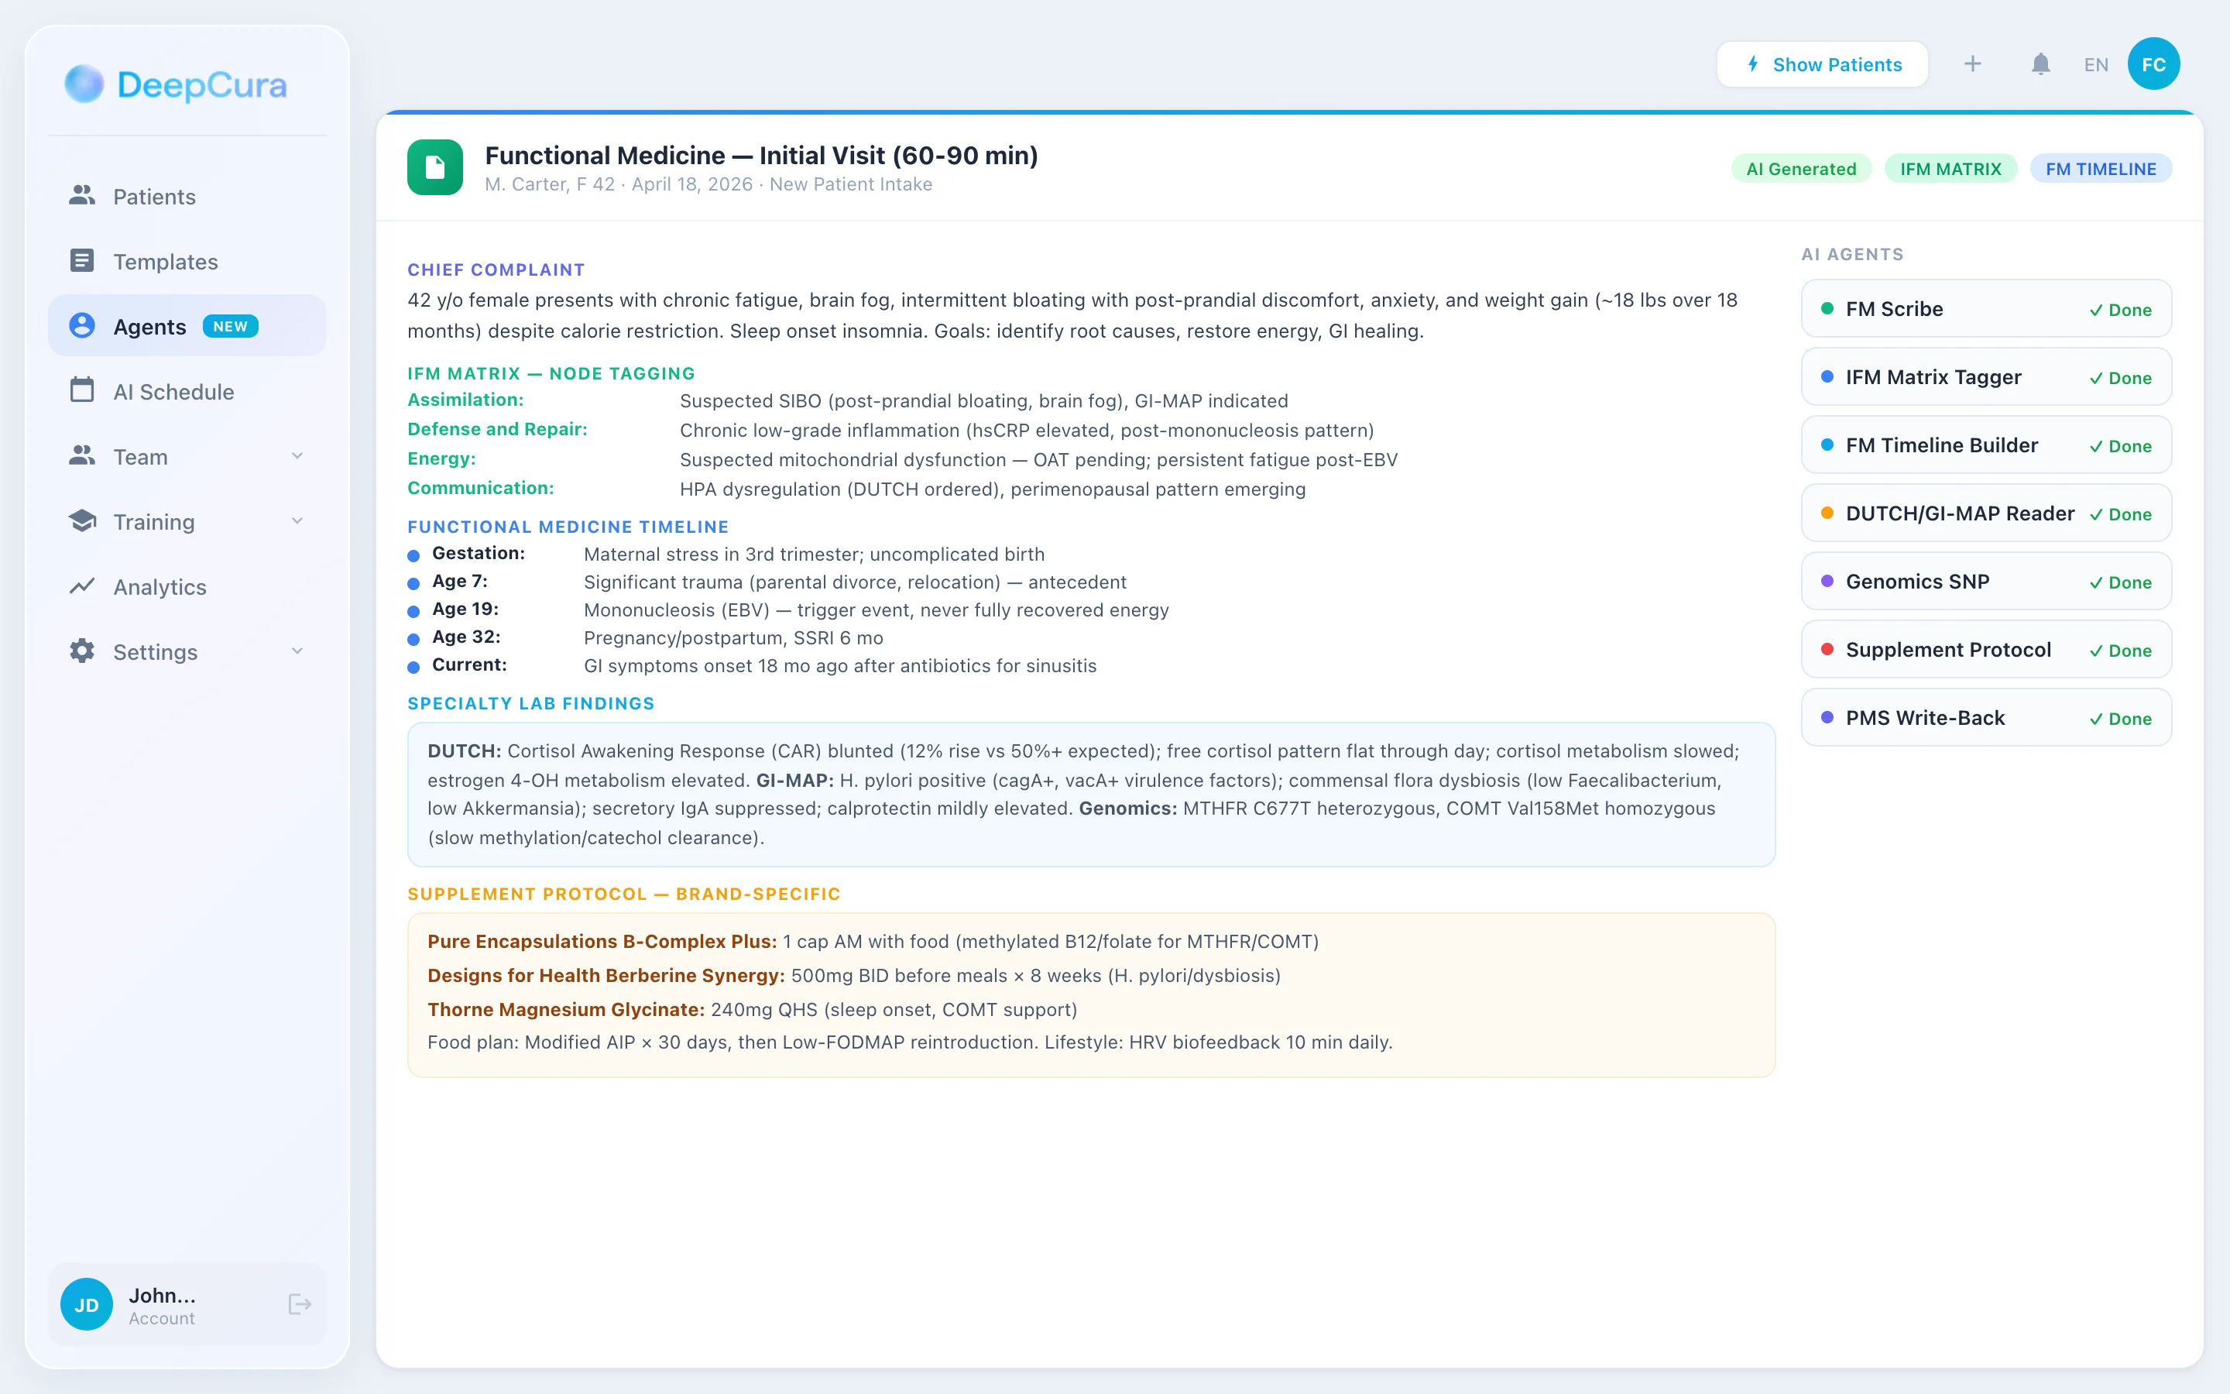Image resolution: width=2230 pixels, height=1394 pixels.
Task: Click the Show Patients button
Action: click(x=1822, y=64)
